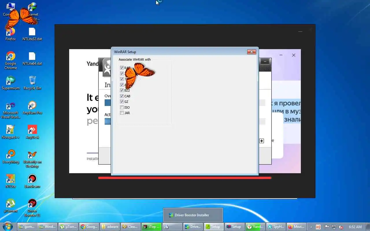Click the plus icon in the background installer
The image size is (370, 231).
[262, 141]
